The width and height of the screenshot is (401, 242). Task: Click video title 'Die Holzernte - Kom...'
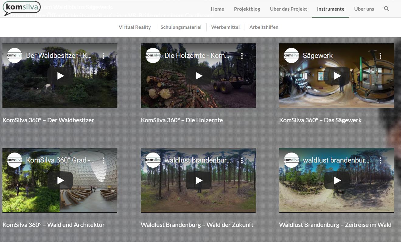(197, 55)
